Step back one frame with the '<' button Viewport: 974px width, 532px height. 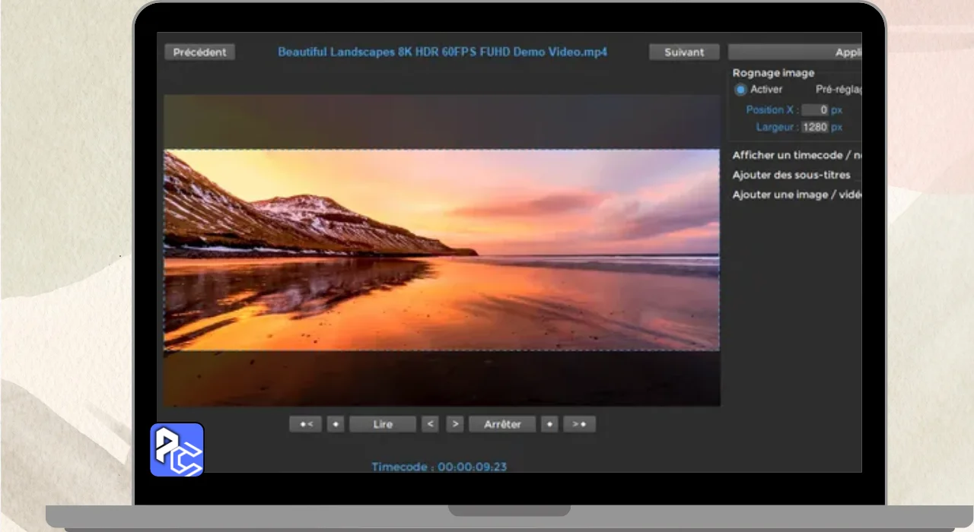[430, 424]
